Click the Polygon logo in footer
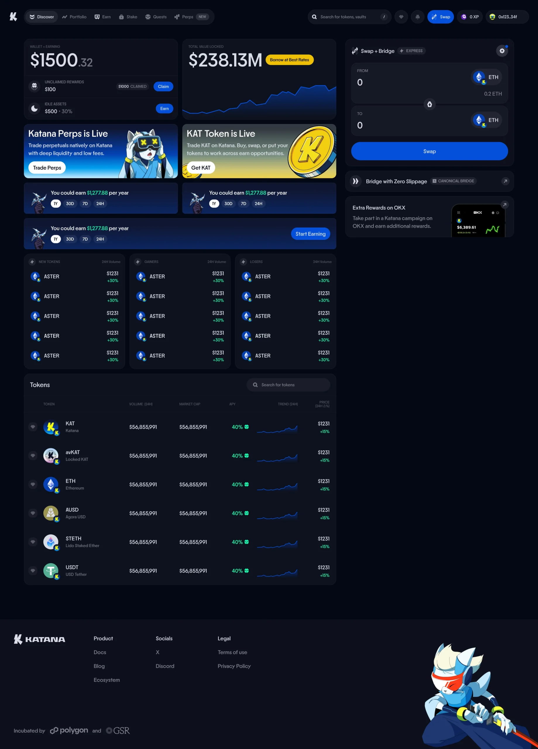This screenshot has width=538, height=749. click(x=69, y=730)
